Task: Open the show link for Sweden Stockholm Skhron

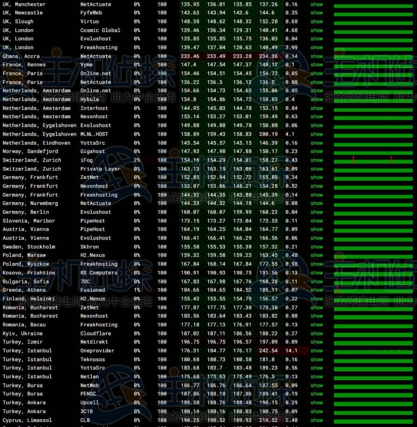Action: point(316,247)
